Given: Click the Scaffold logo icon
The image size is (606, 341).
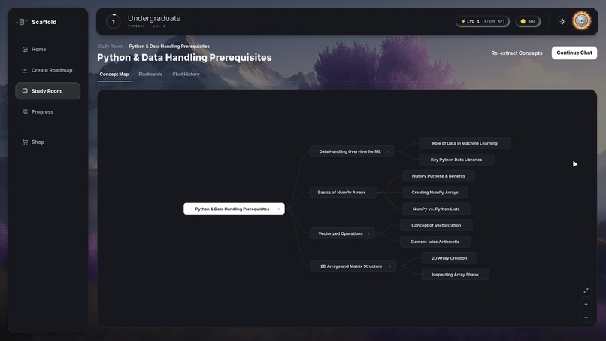Looking at the screenshot, I should click(x=22, y=22).
